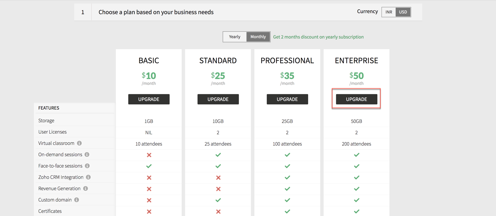Select Monthly billing option
496x216 pixels.
[x=258, y=37]
